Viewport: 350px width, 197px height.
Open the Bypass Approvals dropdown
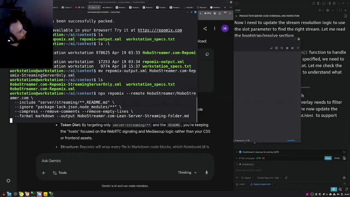click(262, 184)
